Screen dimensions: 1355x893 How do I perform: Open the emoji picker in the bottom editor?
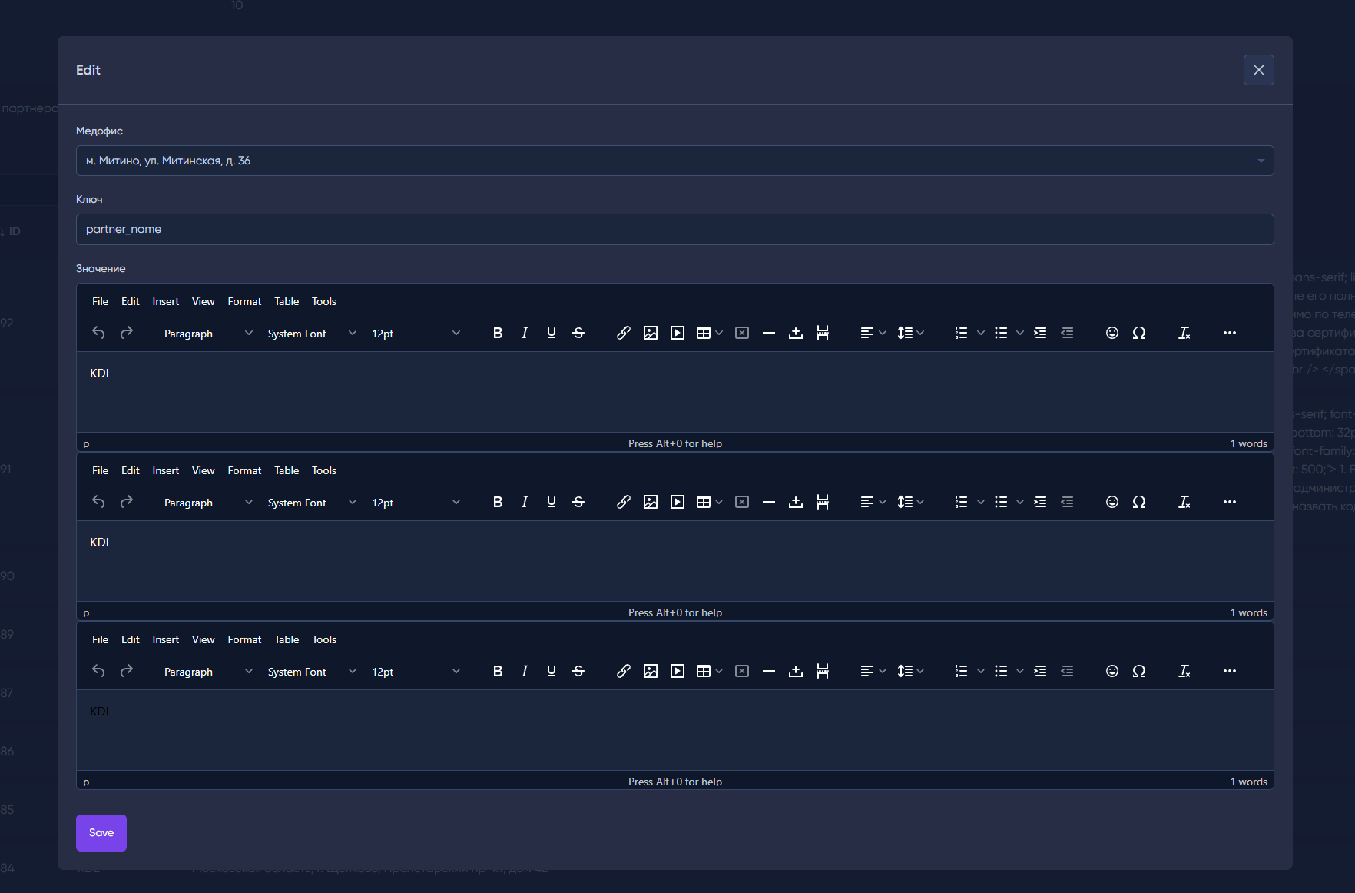[x=1111, y=671]
